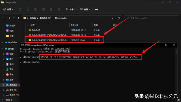Minimize the cmd.exe window
Image resolution: width=181 pixels, height=102 pixels.
tap(159, 45)
